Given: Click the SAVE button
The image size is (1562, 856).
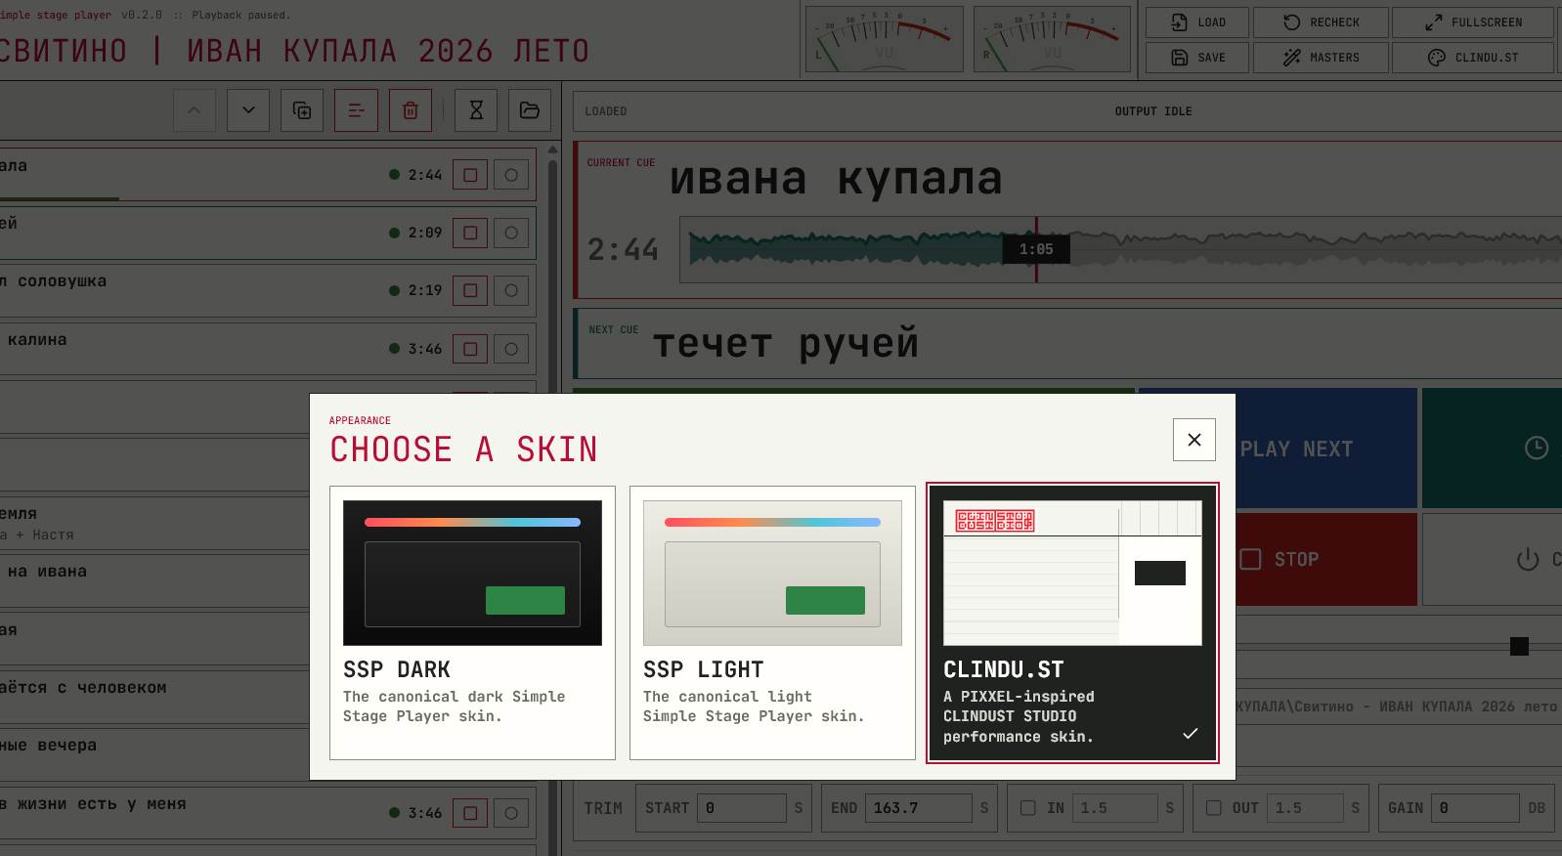Looking at the screenshot, I should coord(1197,58).
